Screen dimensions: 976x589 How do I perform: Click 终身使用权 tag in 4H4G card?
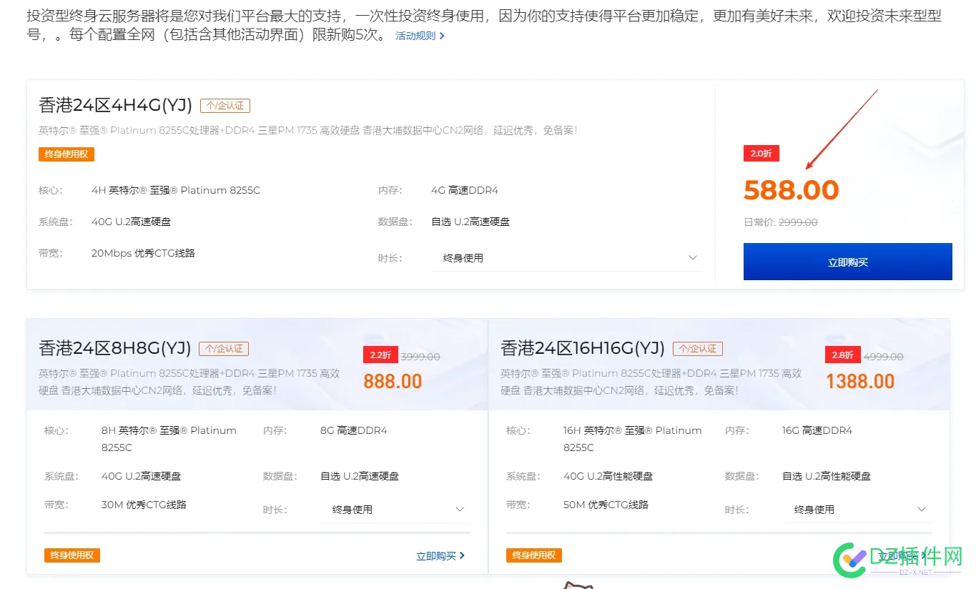66,154
